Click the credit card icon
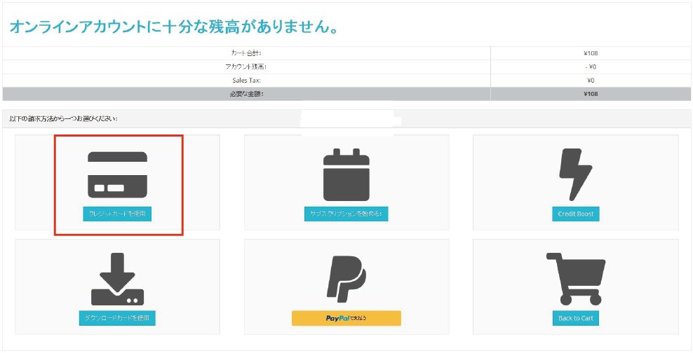 [117, 174]
